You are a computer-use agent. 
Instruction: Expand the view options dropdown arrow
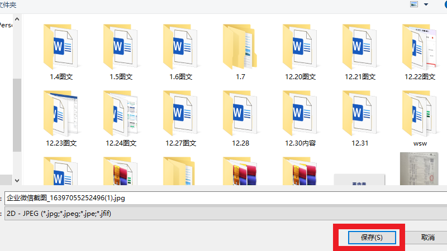click(x=426, y=4)
